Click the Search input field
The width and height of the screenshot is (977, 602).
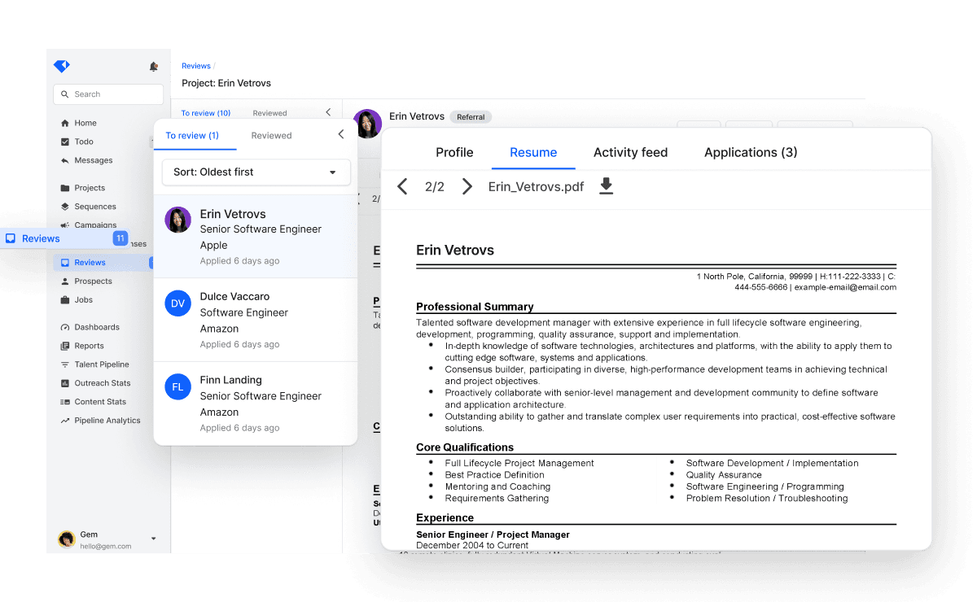[107, 94]
